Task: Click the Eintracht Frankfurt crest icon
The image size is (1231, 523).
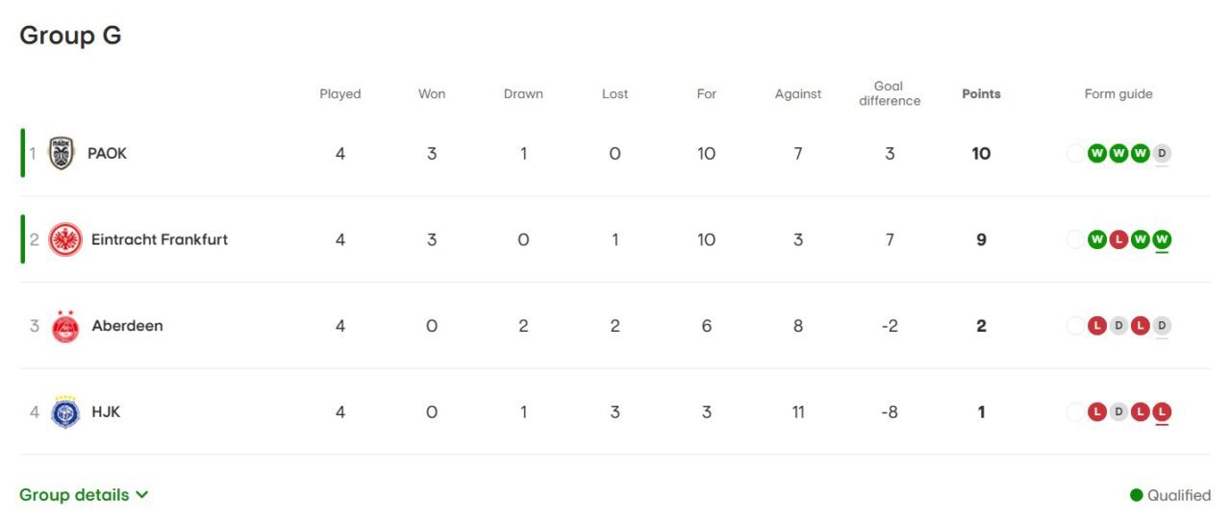Action: (65, 239)
